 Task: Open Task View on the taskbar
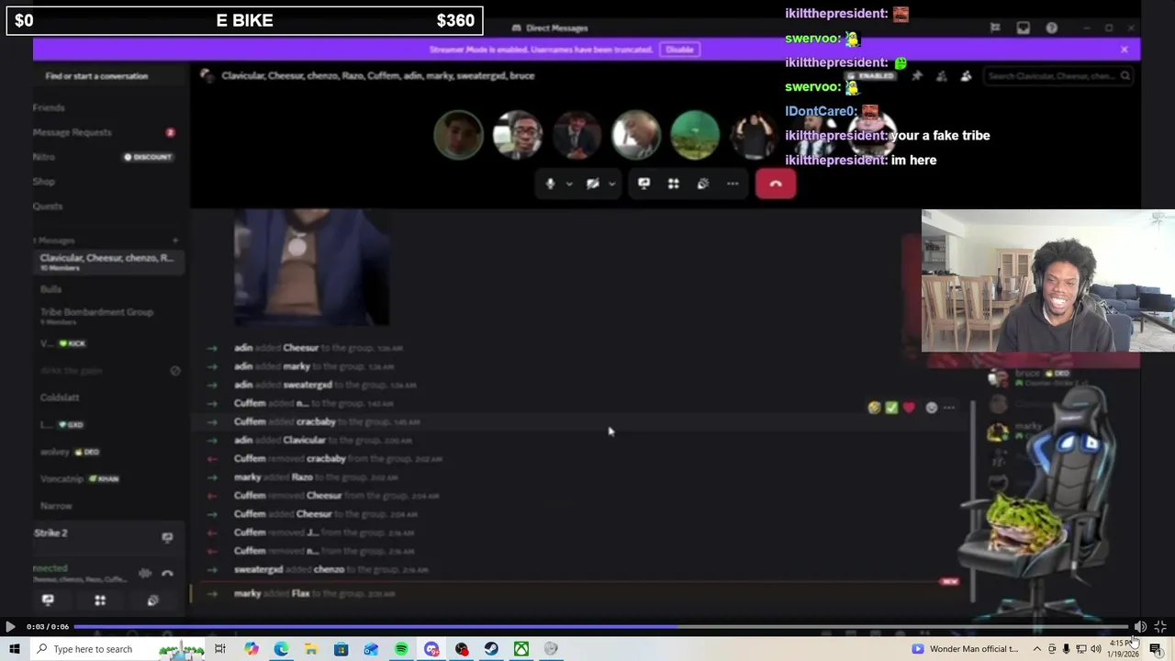click(x=220, y=649)
